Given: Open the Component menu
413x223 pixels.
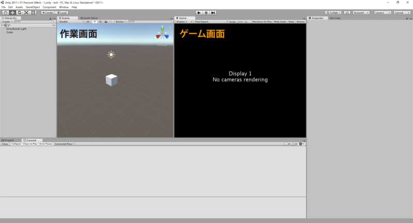Looking at the screenshot, I should point(49,7).
